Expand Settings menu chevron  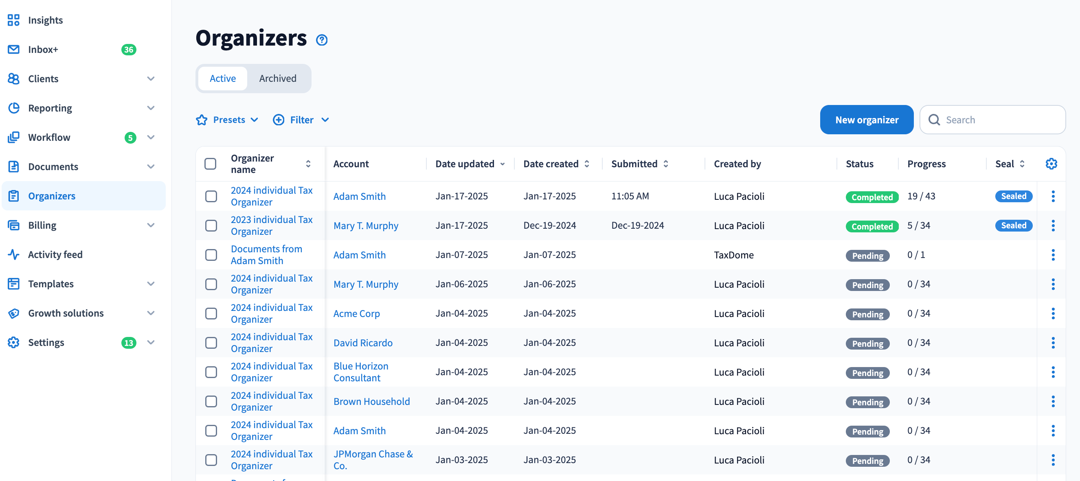point(151,342)
